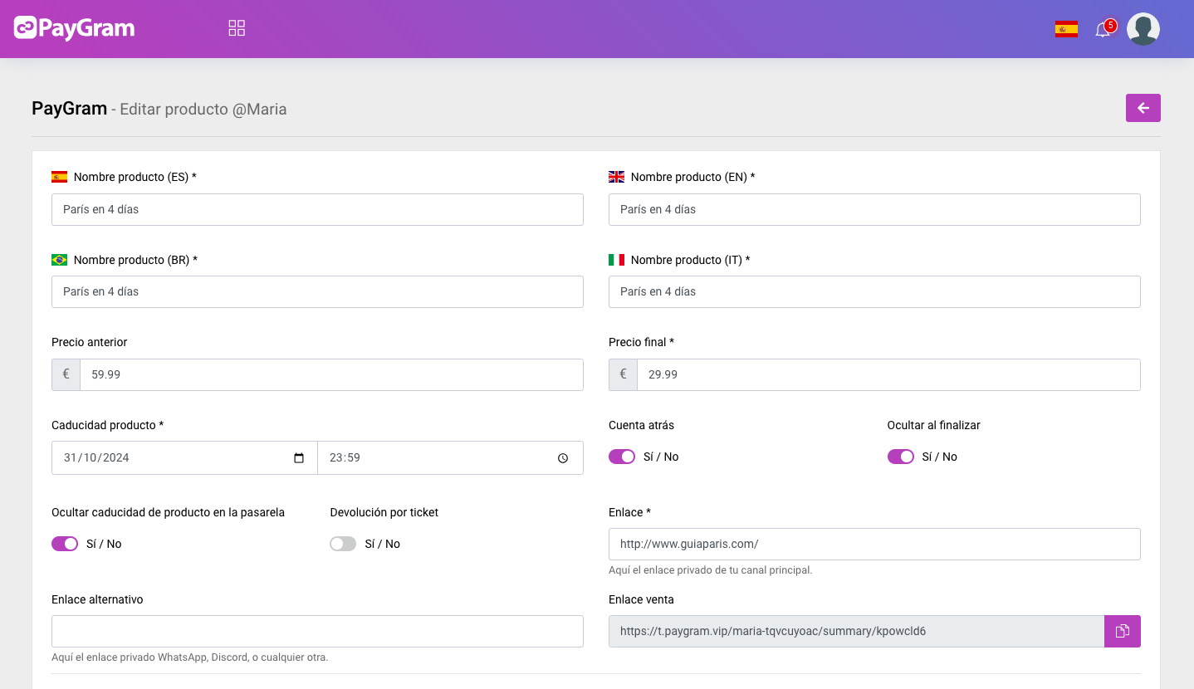Open the grid apps menu icon
Image resolution: width=1194 pixels, height=689 pixels.
pos(237,28)
